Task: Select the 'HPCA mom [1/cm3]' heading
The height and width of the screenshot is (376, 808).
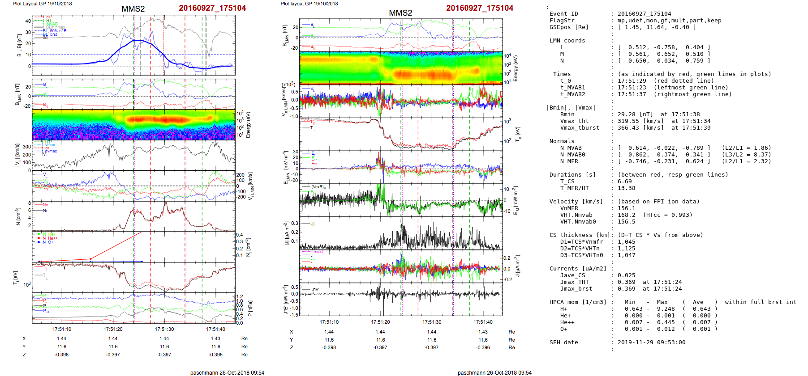Action: click(x=578, y=302)
